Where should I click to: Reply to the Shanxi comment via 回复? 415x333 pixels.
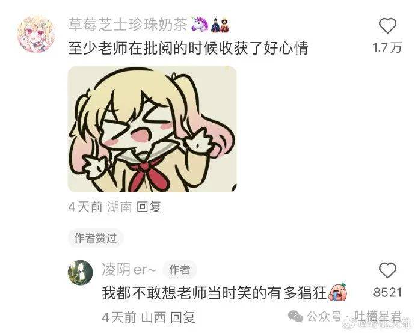(x=183, y=317)
